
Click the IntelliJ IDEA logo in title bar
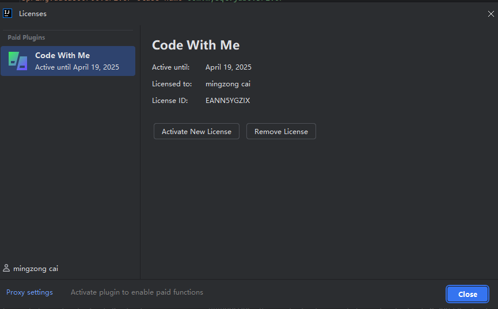(x=7, y=13)
